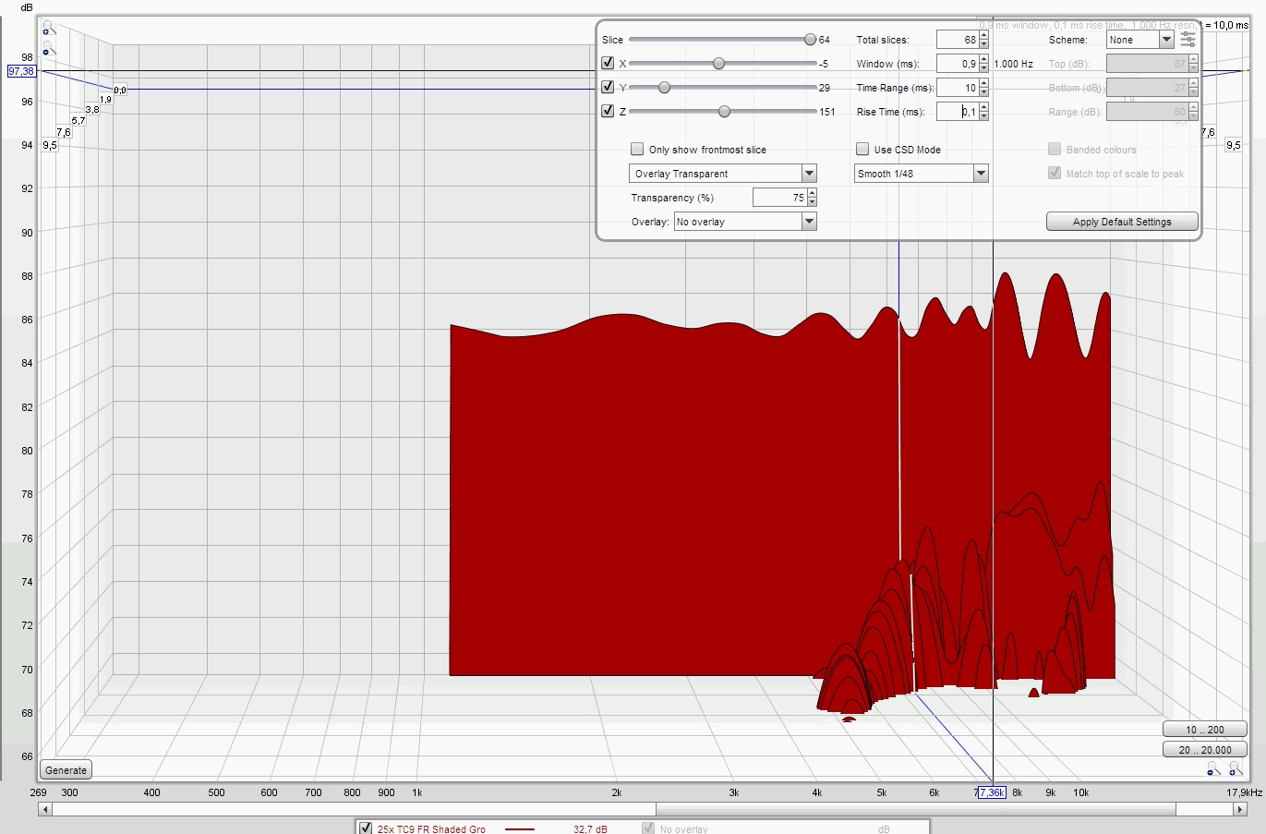The height and width of the screenshot is (834, 1266).
Task: Click the 1.000 Hz resolution label
Action: (x=1013, y=64)
